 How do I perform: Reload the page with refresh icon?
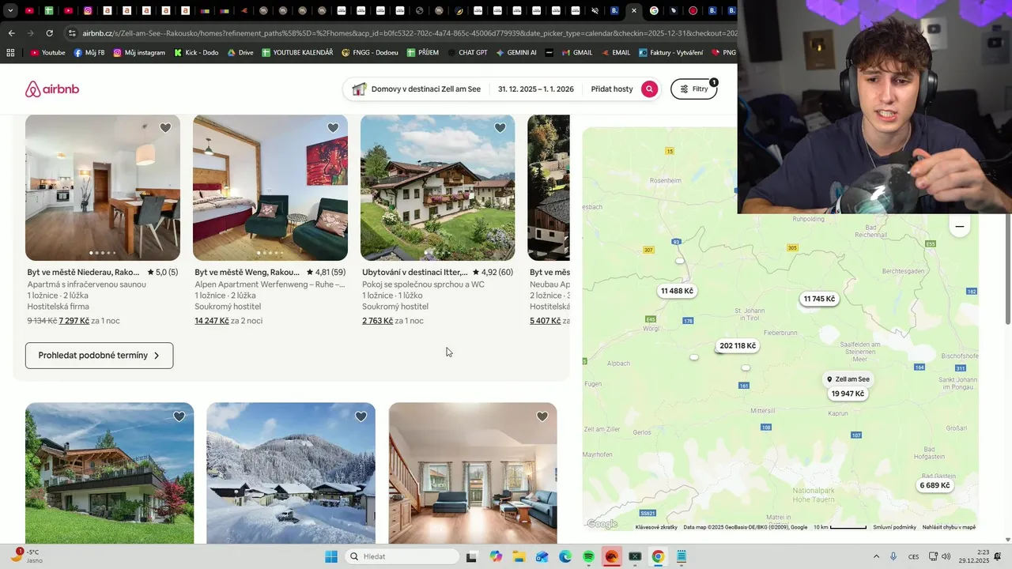(49, 33)
